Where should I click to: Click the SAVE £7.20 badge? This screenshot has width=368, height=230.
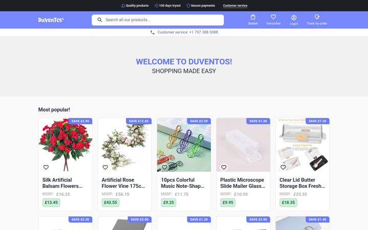[317, 121]
